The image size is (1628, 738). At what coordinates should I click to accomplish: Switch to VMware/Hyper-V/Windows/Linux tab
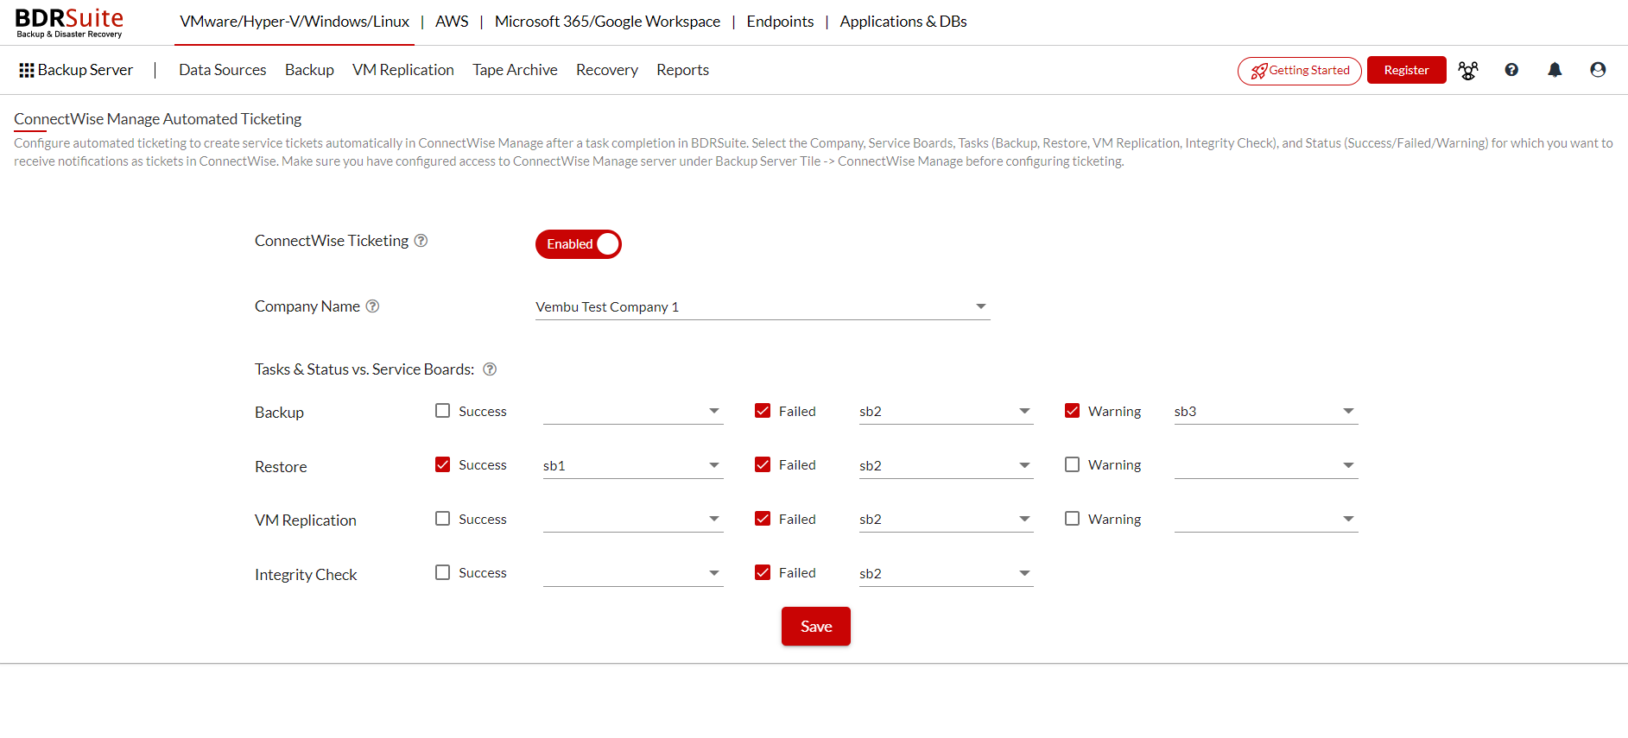click(295, 22)
